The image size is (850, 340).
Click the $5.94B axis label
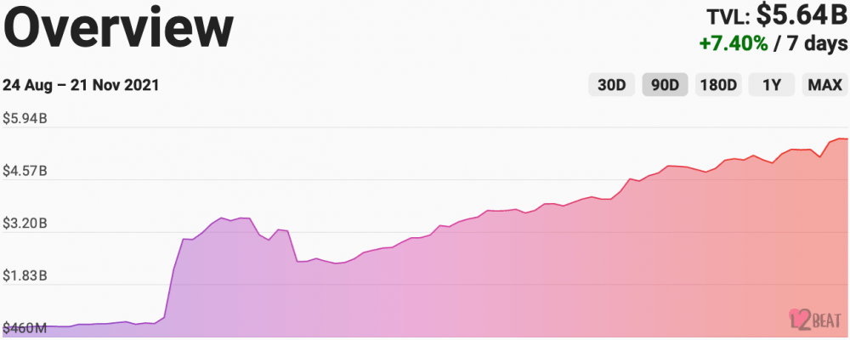25,119
